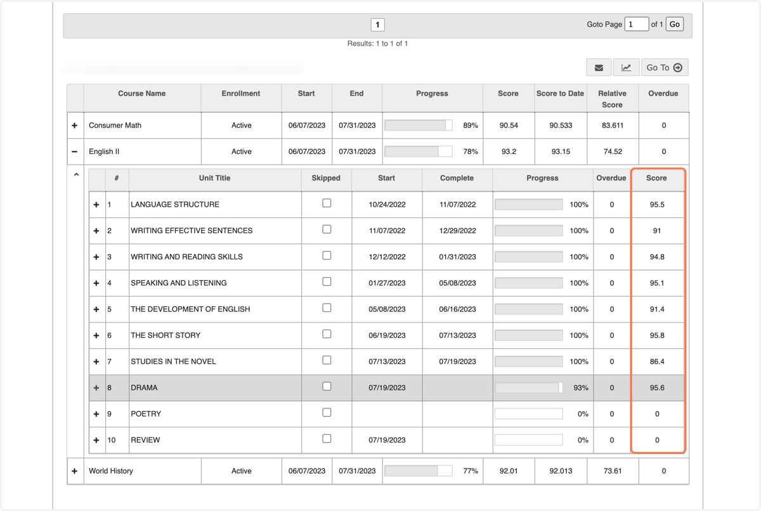Click the World History 77% progress bar
Image resolution: width=761 pixels, height=511 pixels.
[x=419, y=471]
